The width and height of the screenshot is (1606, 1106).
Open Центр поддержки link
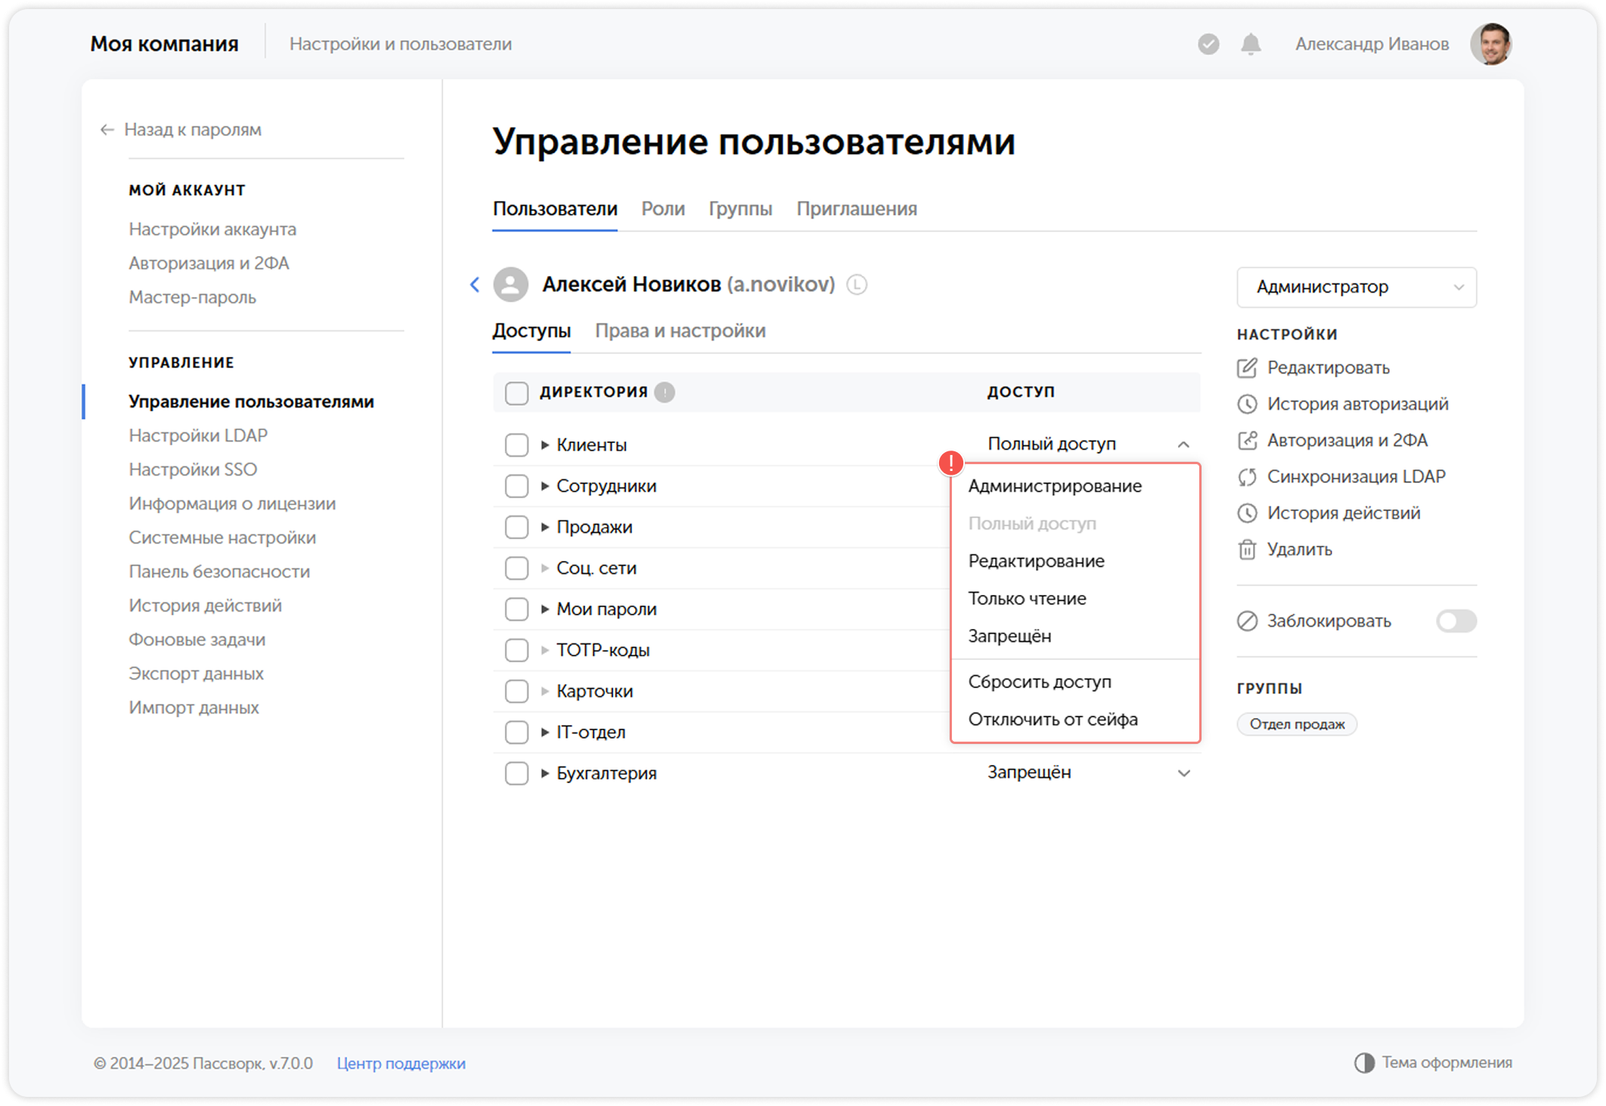pyautogui.click(x=401, y=1063)
